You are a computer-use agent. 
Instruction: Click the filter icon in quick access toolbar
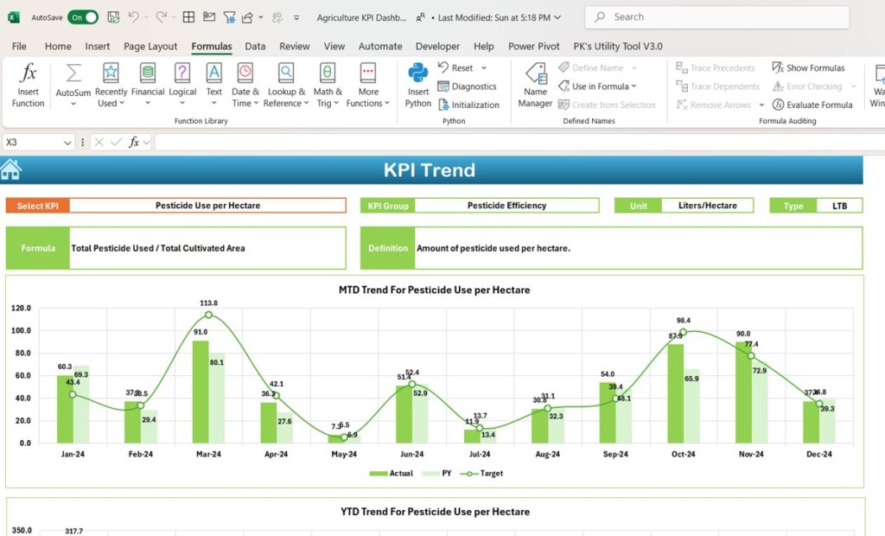(x=229, y=17)
